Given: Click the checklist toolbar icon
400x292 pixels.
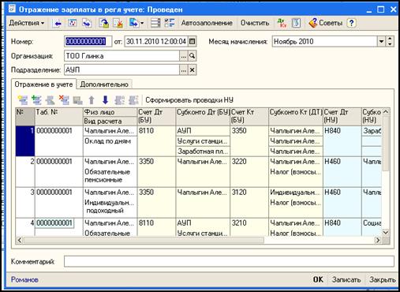Looking at the screenshot, I should 170,23.
